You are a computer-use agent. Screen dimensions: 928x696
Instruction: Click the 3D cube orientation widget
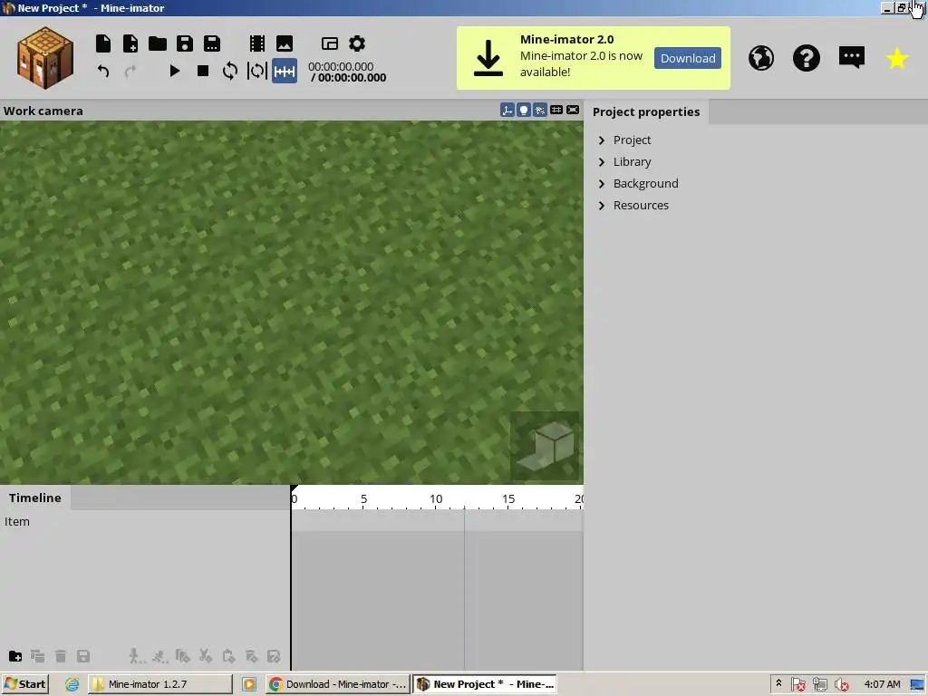click(545, 446)
